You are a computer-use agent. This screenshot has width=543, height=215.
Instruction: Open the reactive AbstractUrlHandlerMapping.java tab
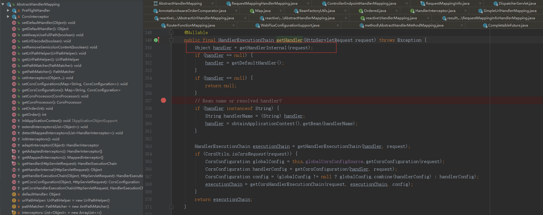[197, 18]
